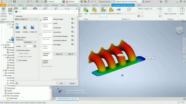Open the Subcases dropdown in the Plot dialog
186x104 pixels.
point(26,19)
